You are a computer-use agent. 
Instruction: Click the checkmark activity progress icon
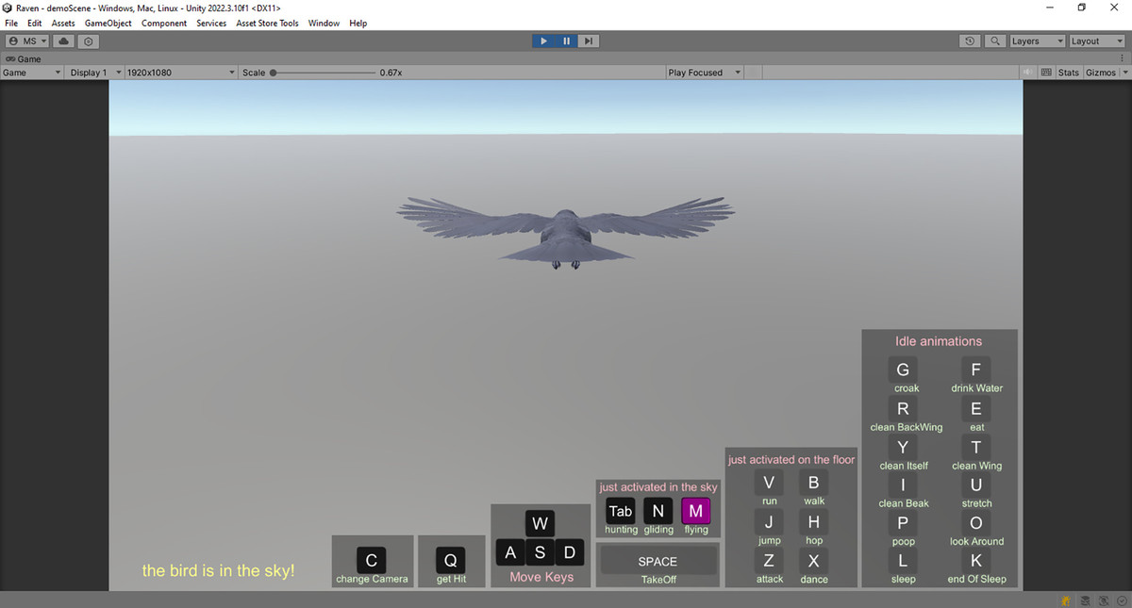[x=1121, y=600]
